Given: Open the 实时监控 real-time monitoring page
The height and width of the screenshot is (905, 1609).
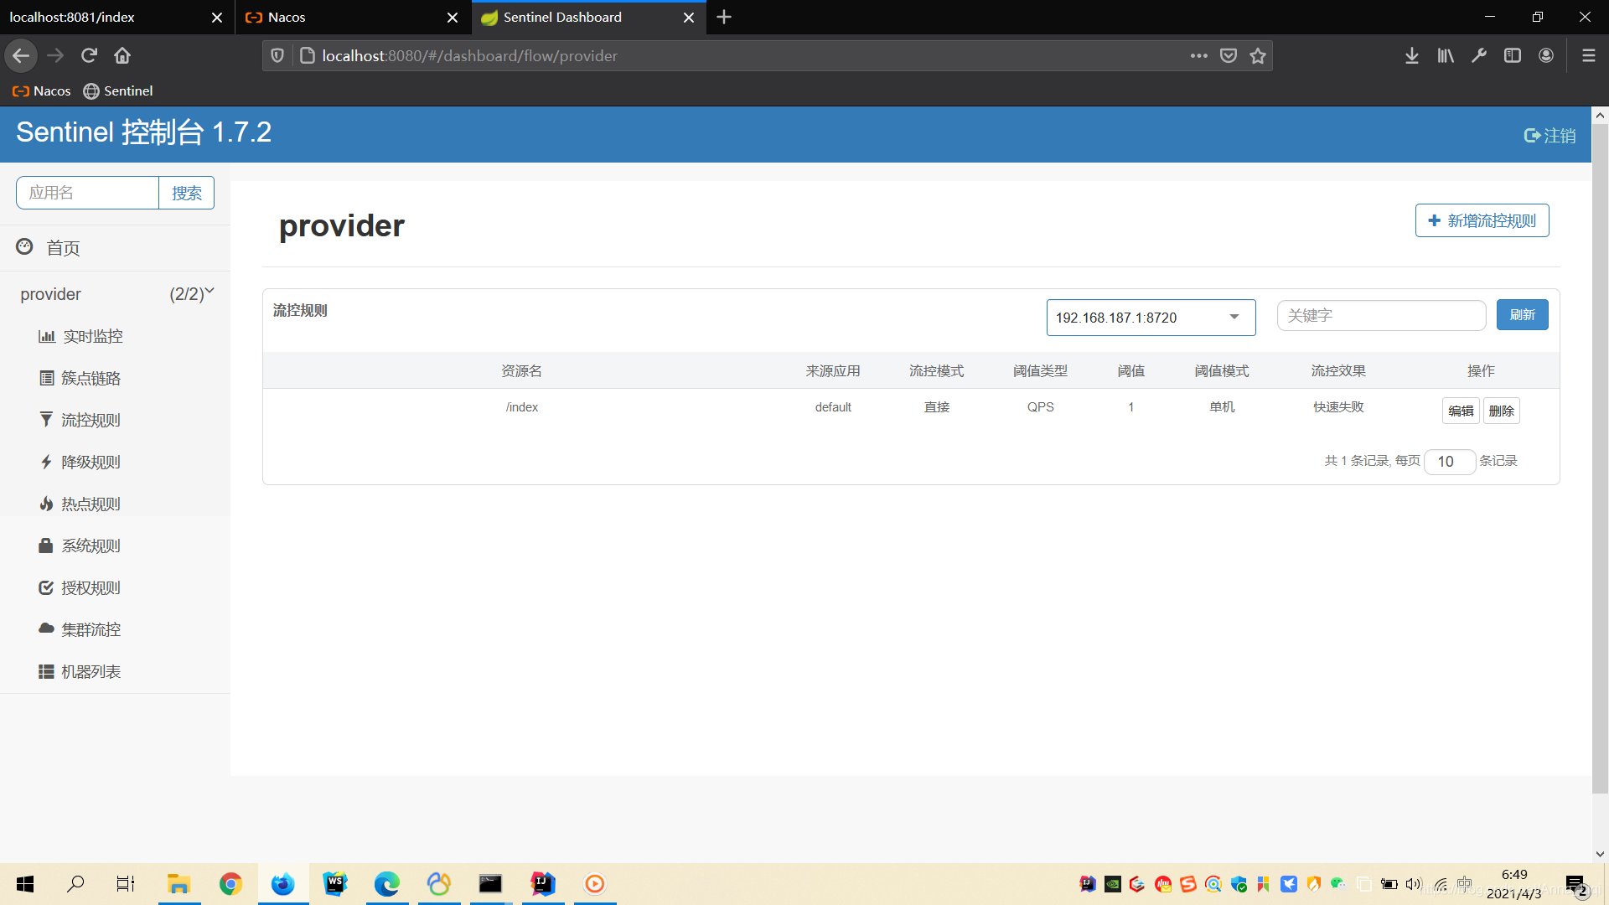Looking at the screenshot, I should click(80, 336).
